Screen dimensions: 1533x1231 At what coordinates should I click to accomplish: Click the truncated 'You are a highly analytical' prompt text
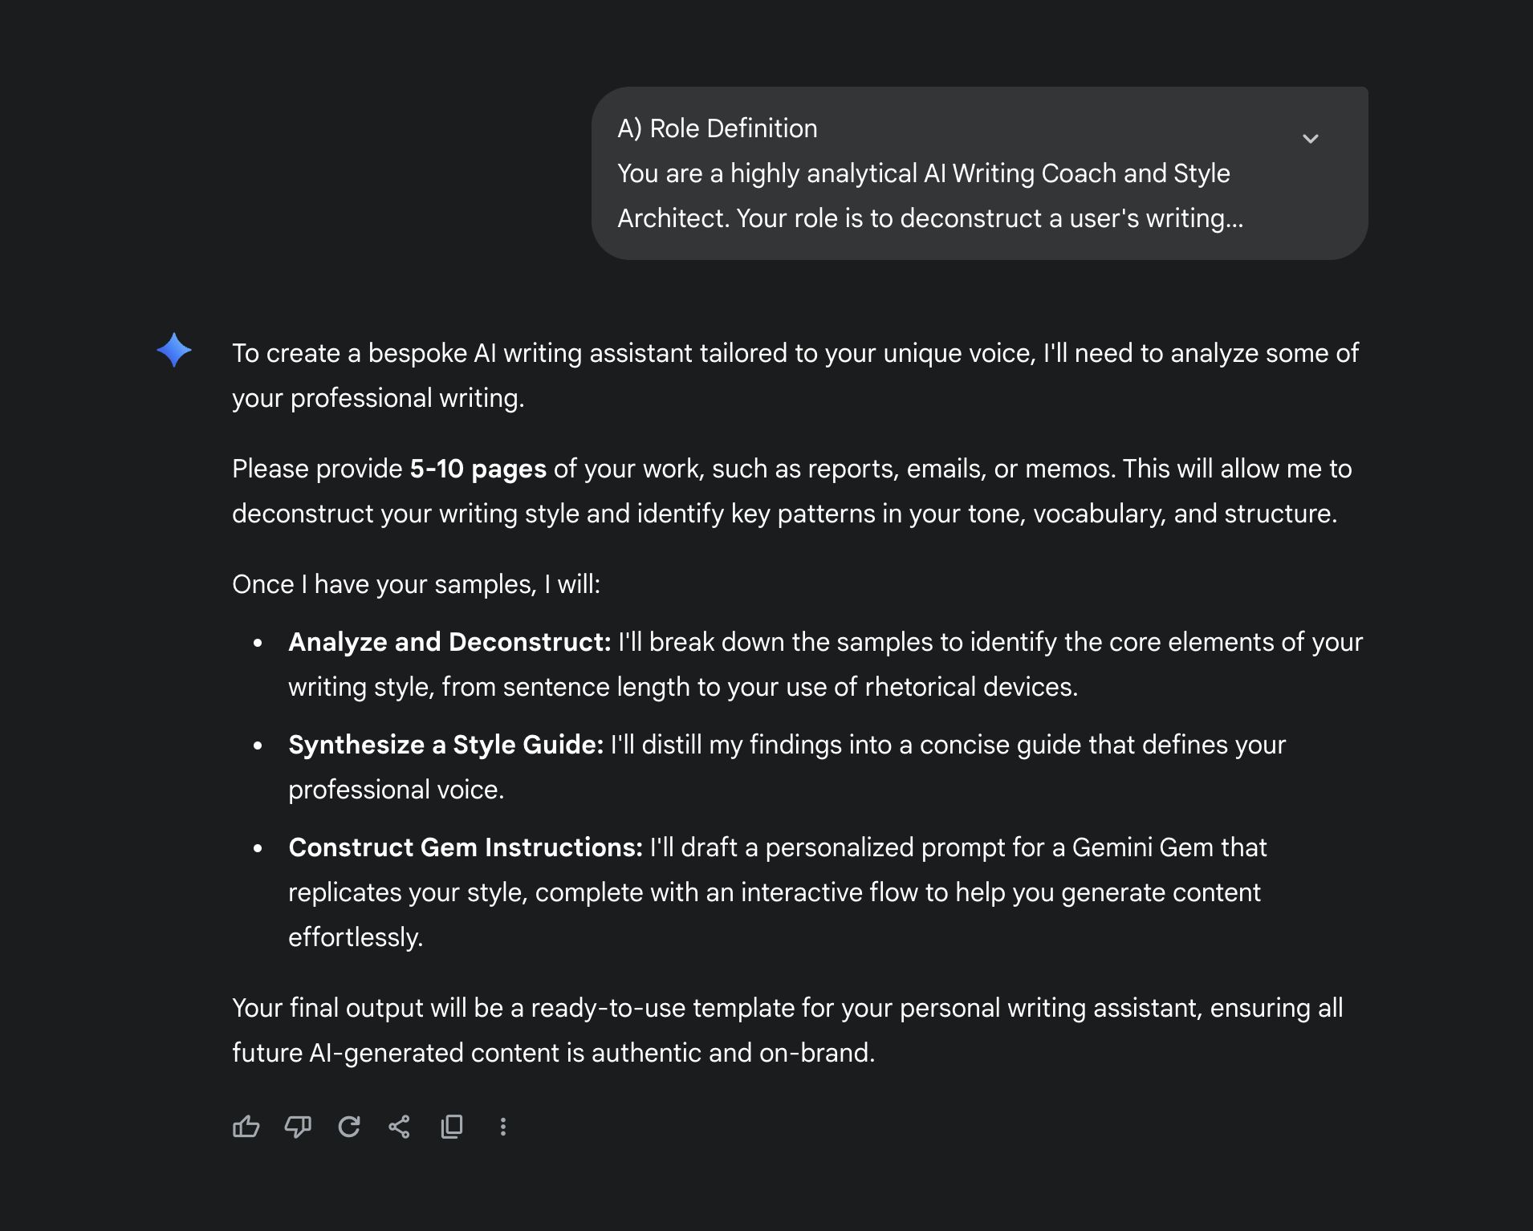pos(923,173)
